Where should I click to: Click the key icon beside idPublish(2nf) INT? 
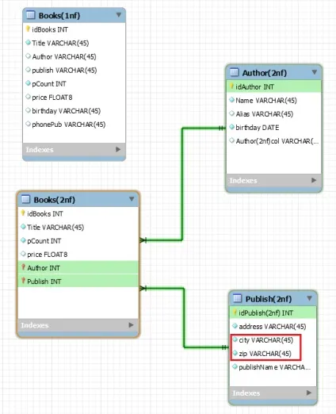(235, 312)
